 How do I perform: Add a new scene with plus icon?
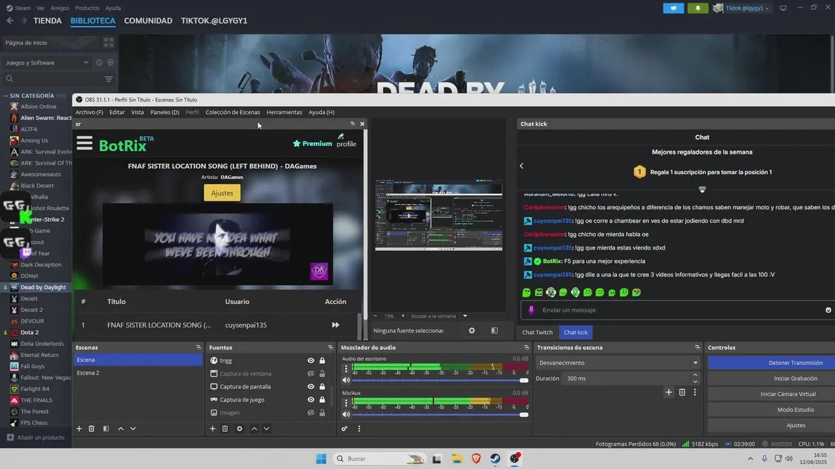[80, 429]
